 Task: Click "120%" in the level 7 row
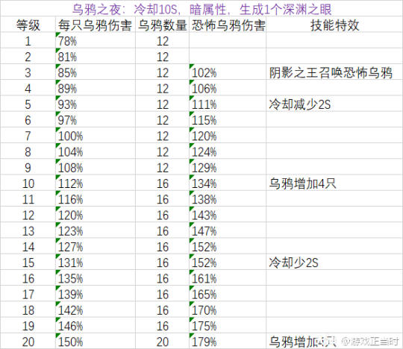tap(228, 136)
